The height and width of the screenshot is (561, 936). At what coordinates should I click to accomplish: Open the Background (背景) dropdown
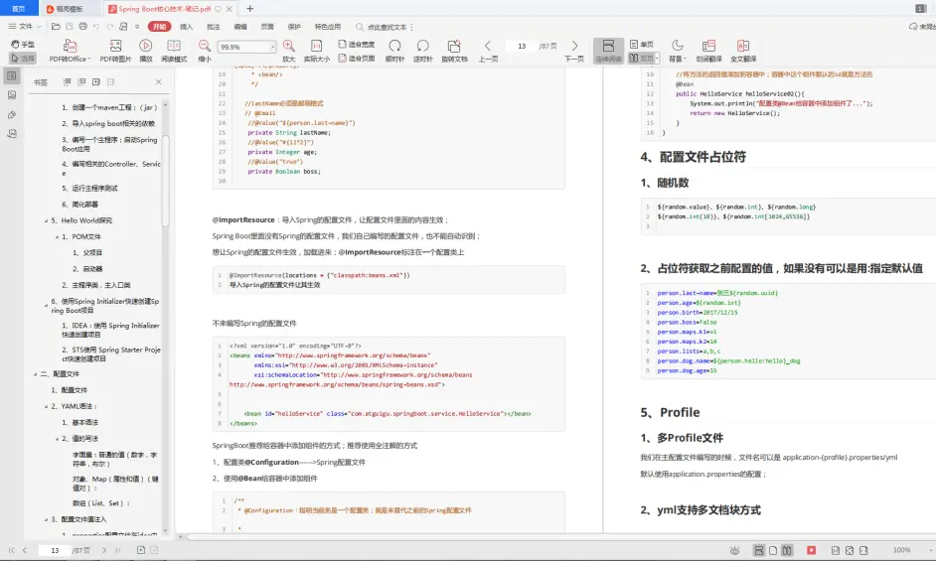coord(678,51)
